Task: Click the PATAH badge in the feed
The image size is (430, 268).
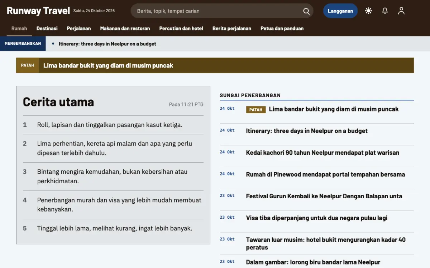Action: 256,110
